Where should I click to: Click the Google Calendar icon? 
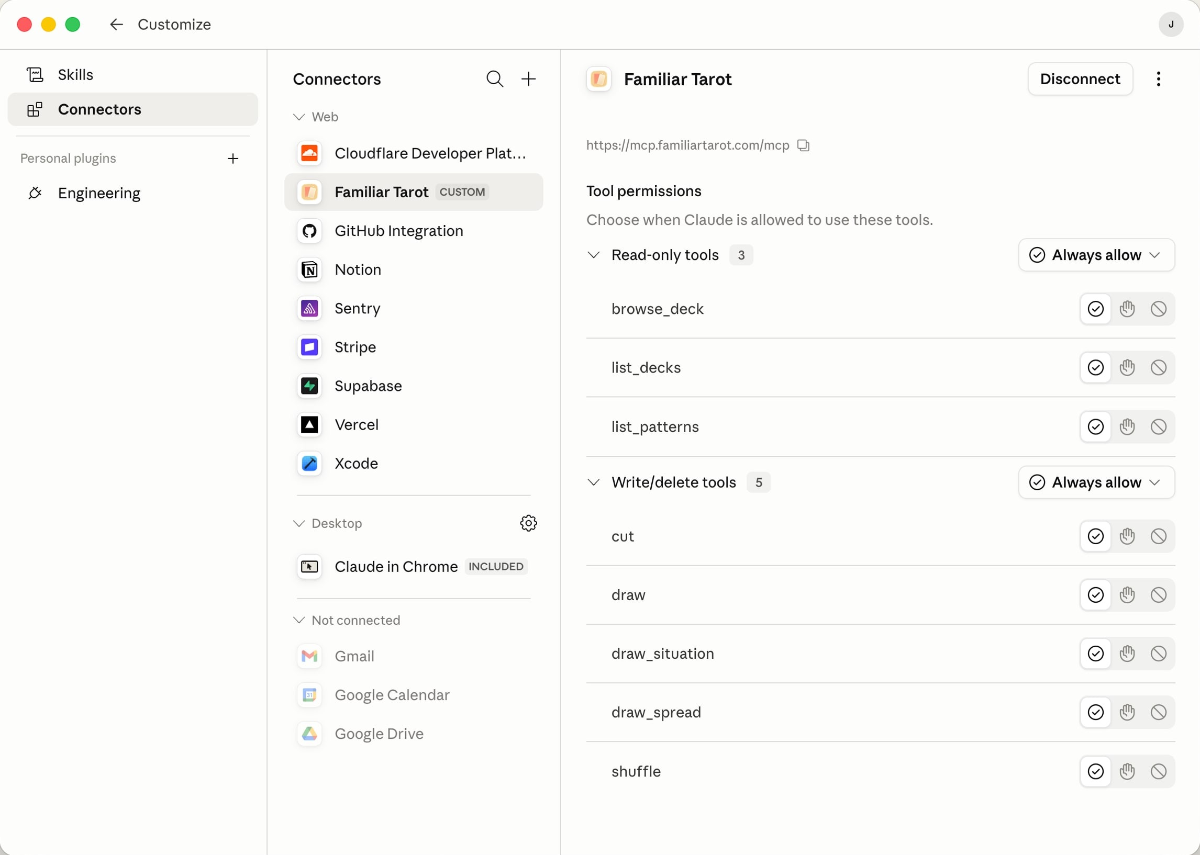coord(309,695)
